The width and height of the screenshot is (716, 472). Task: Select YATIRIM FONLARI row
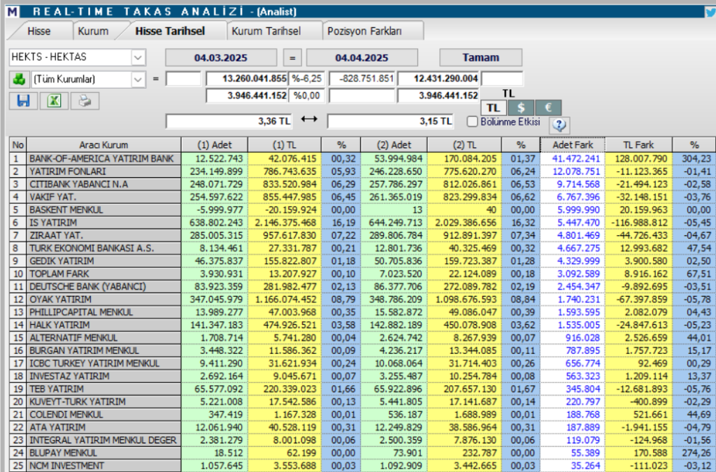coord(363,172)
